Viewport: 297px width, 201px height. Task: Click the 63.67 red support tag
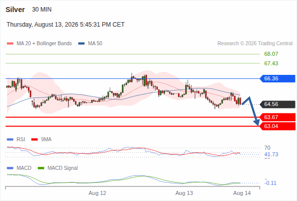click(277, 117)
